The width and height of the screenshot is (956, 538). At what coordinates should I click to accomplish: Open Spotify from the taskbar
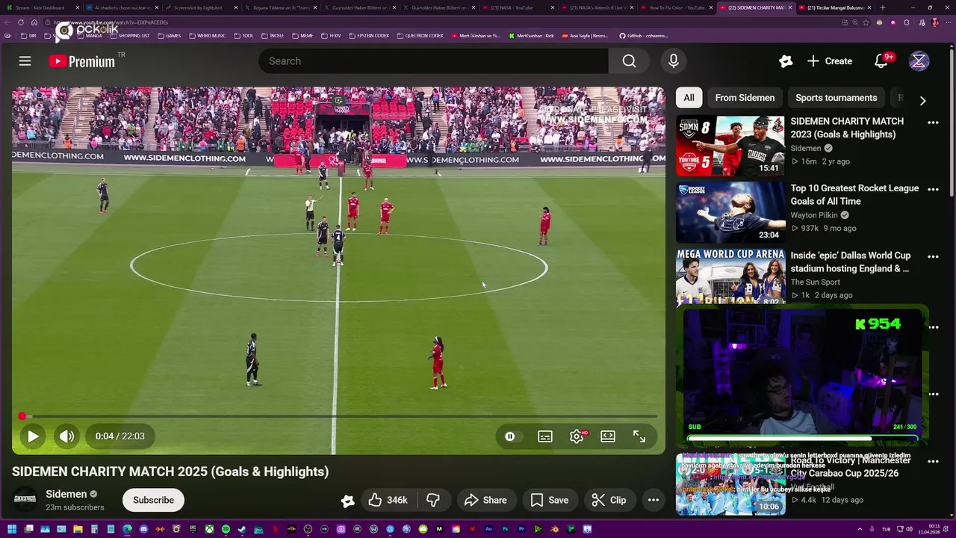[x=226, y=529]
